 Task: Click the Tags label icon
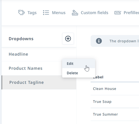pyautogui.click(x=22, y=13)
